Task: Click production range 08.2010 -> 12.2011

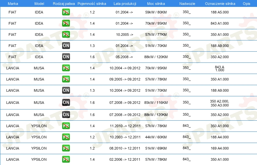Action: click(125, 148)
